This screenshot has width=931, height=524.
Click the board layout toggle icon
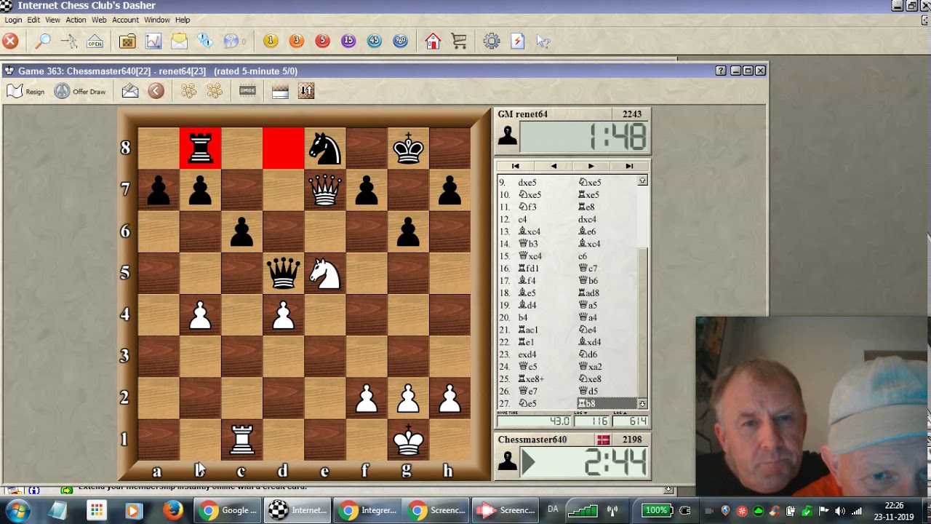[280, 91]
